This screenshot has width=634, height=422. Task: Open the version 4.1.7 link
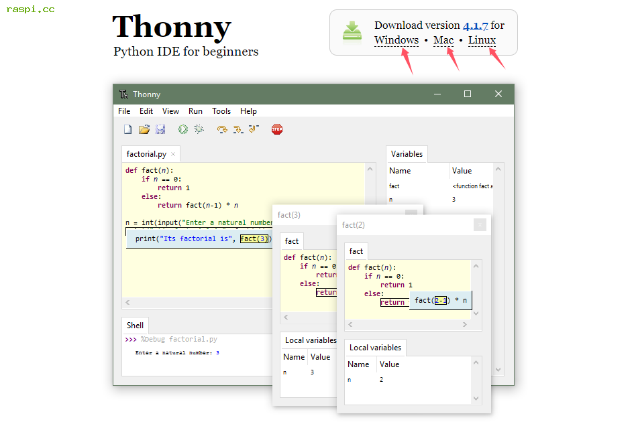475,25
